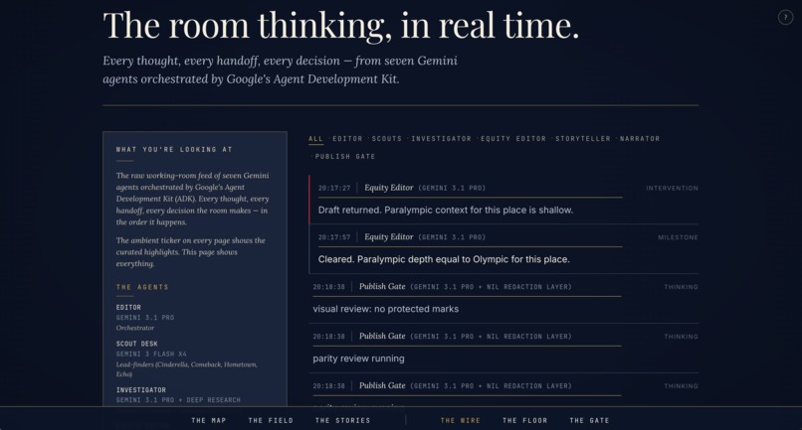Go to THE FLOOR page

524,420
